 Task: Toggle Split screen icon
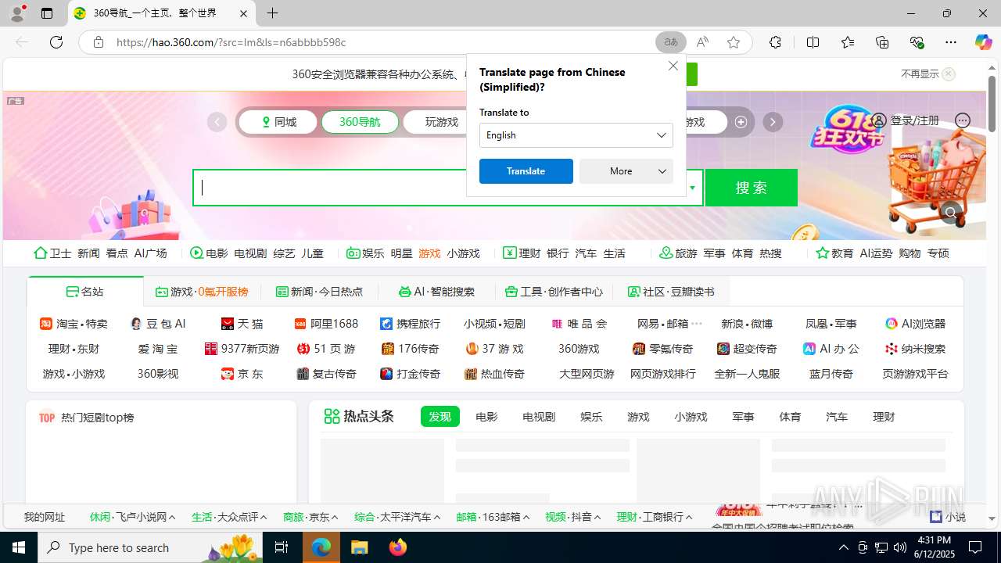813,42
